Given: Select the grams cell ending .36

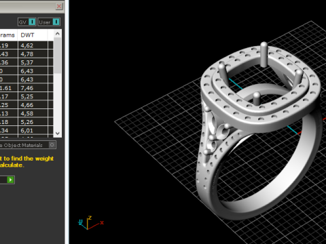Looking at the screenshot, I should click(x=9, y=62).
